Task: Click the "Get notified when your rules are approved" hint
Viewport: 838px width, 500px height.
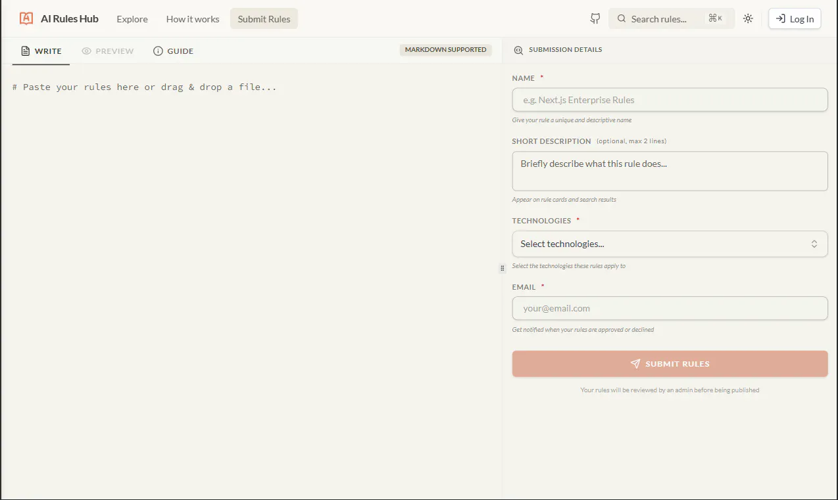Action: (583, 330)
